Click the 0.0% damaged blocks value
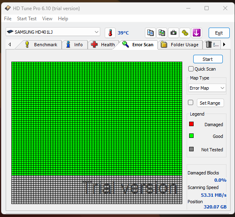 [220, 180]
